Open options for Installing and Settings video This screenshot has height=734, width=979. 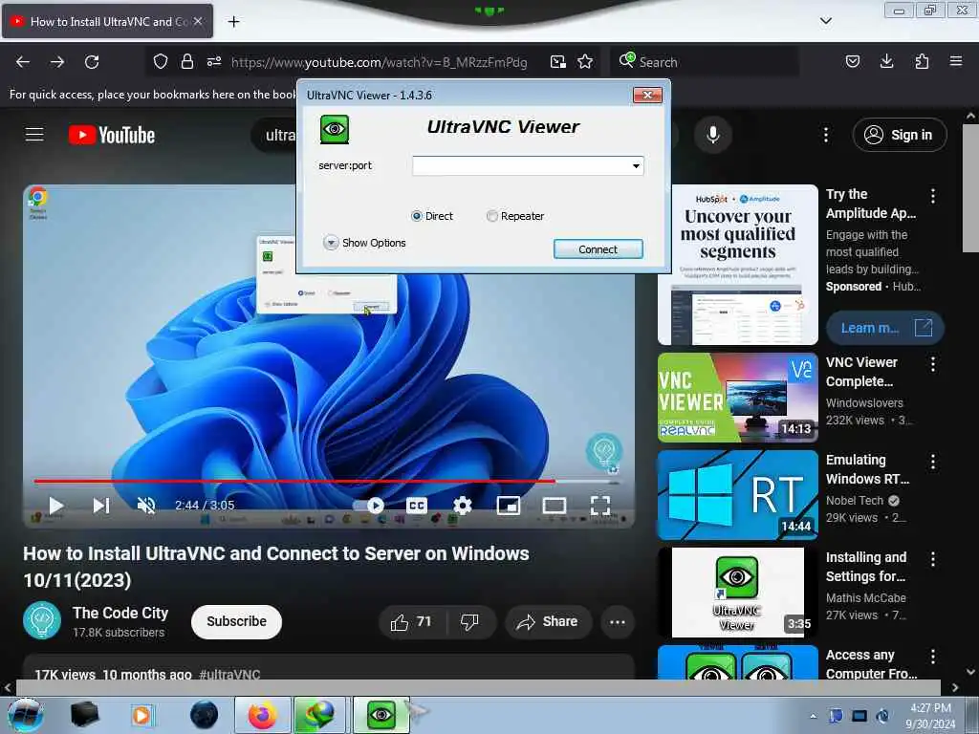coord(933,559)
